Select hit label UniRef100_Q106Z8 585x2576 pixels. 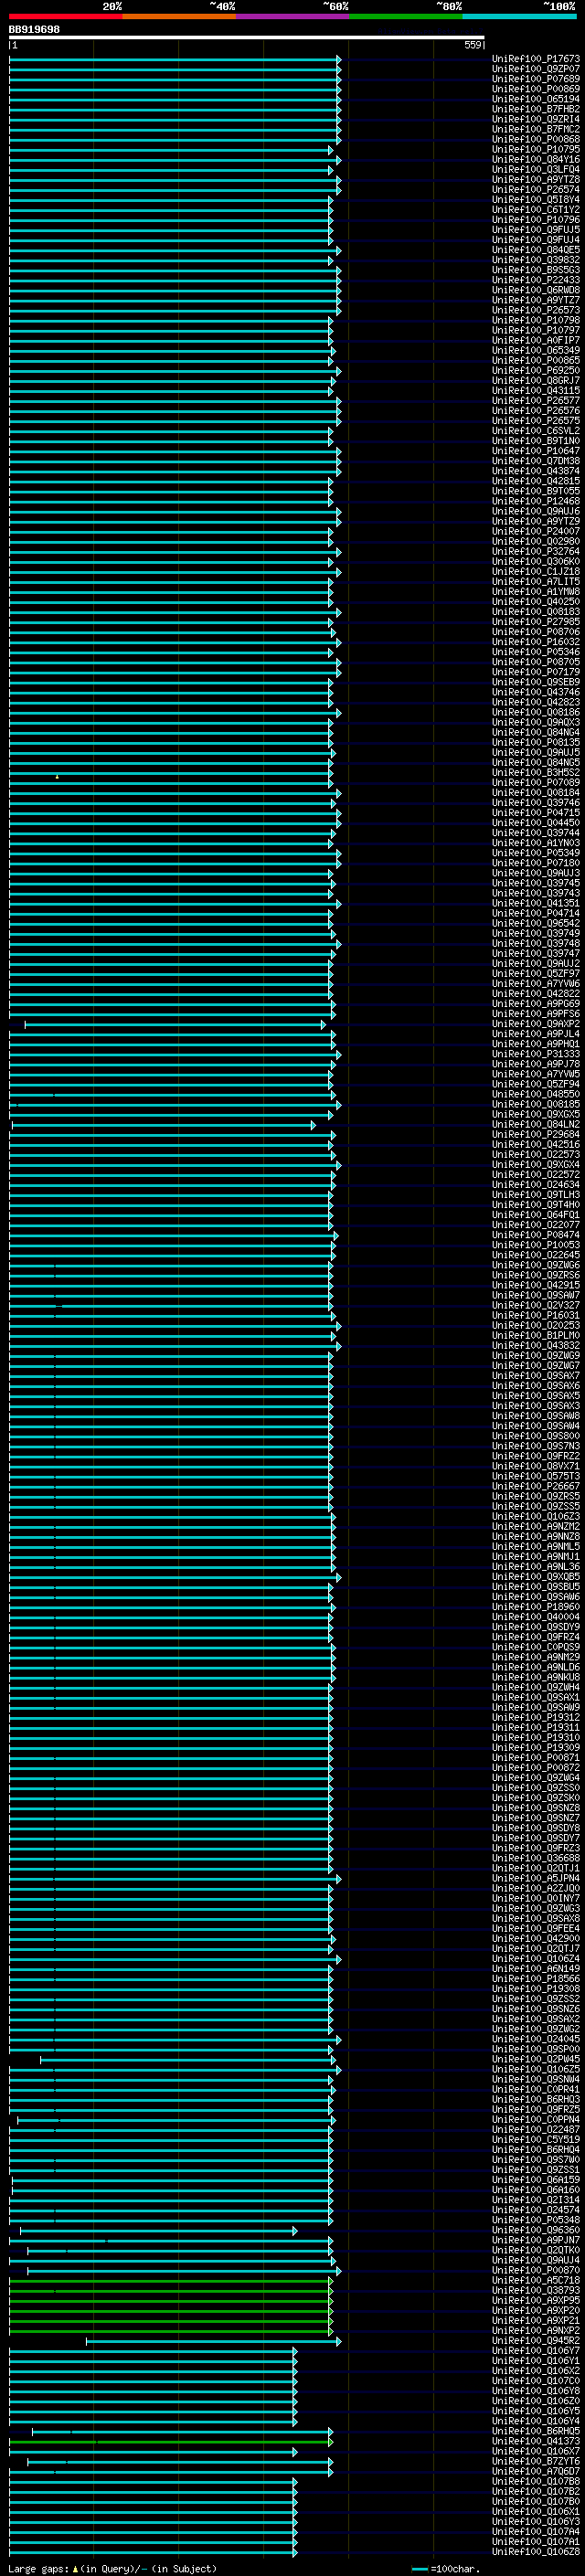pos(536,2552)
